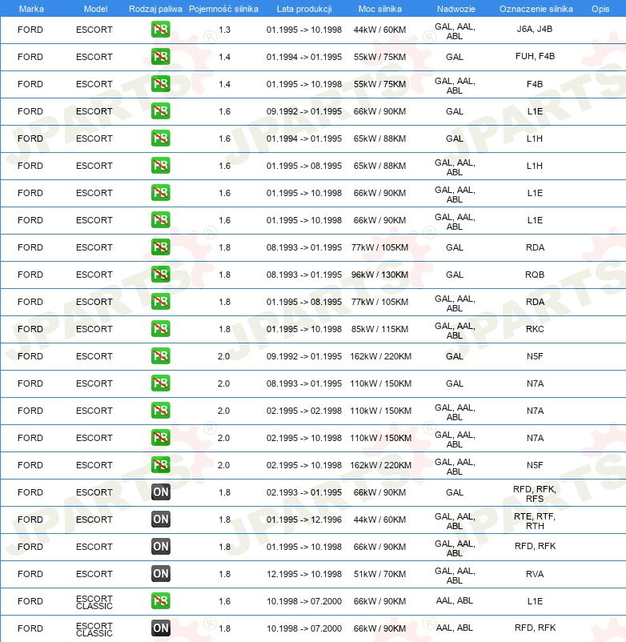626x642 pixels.
Task: Click the petrol icon in the RDA 08.1993 -> 01.1995 row
Action: [160, 247]
